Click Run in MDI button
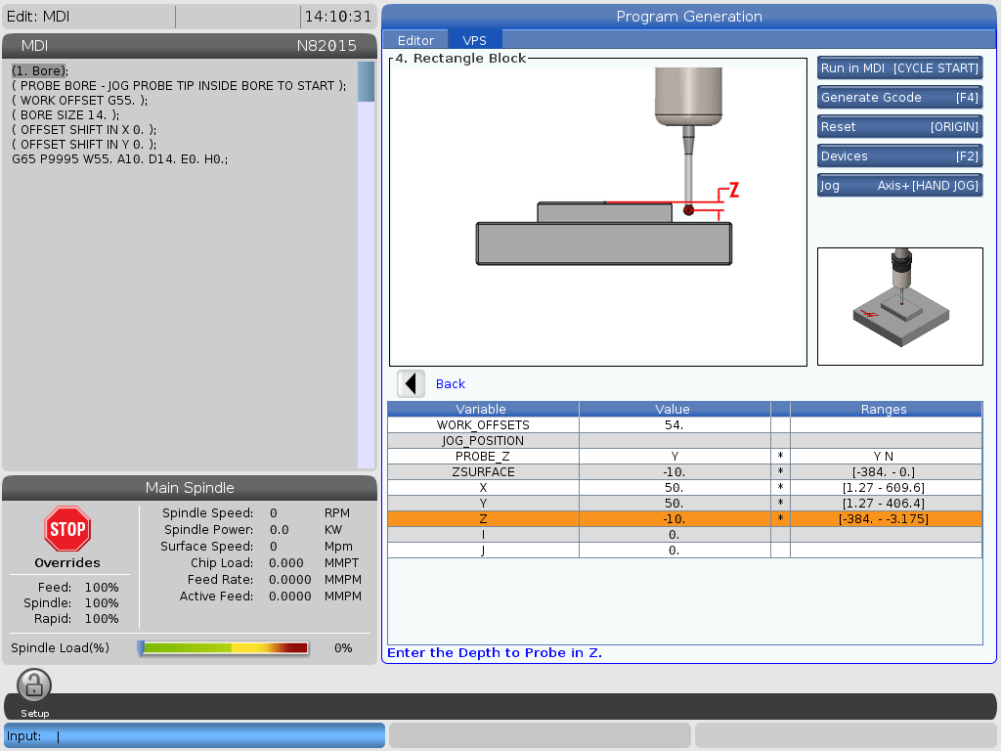 pos(899,67)
